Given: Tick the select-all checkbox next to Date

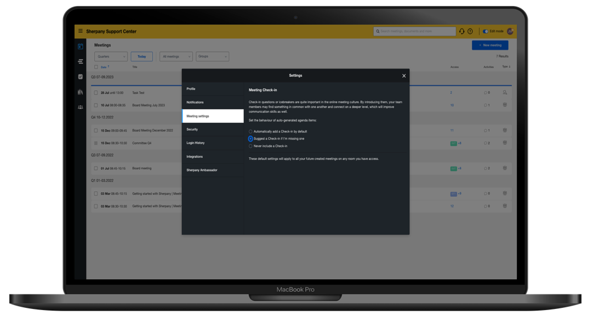Looking at the screenshot, I should [x=96, y=67].
